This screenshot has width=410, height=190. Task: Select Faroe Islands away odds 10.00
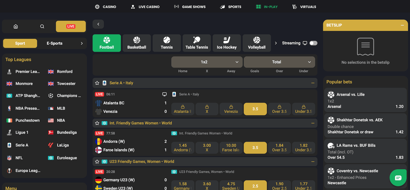231,148
